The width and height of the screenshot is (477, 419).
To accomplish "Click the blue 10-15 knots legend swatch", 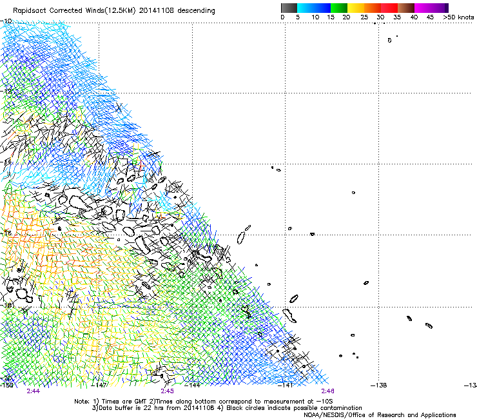I will pos(322,8).
